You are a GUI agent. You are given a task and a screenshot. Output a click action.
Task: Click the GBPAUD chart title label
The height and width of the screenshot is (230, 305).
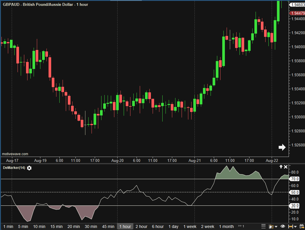(x=45, y=4)
